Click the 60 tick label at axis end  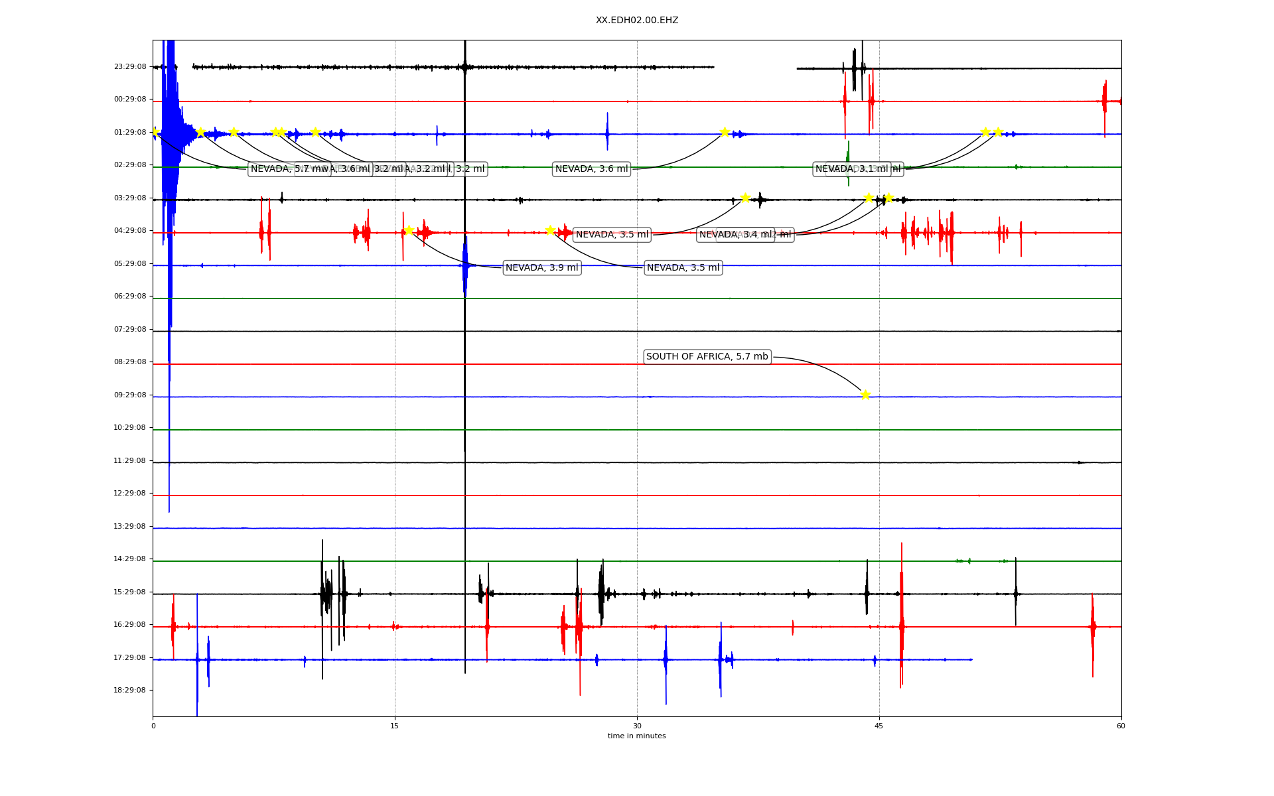(1121, 726)
